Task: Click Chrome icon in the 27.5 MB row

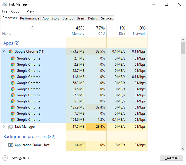Action: pyautogui.click(x=13, y=95)
